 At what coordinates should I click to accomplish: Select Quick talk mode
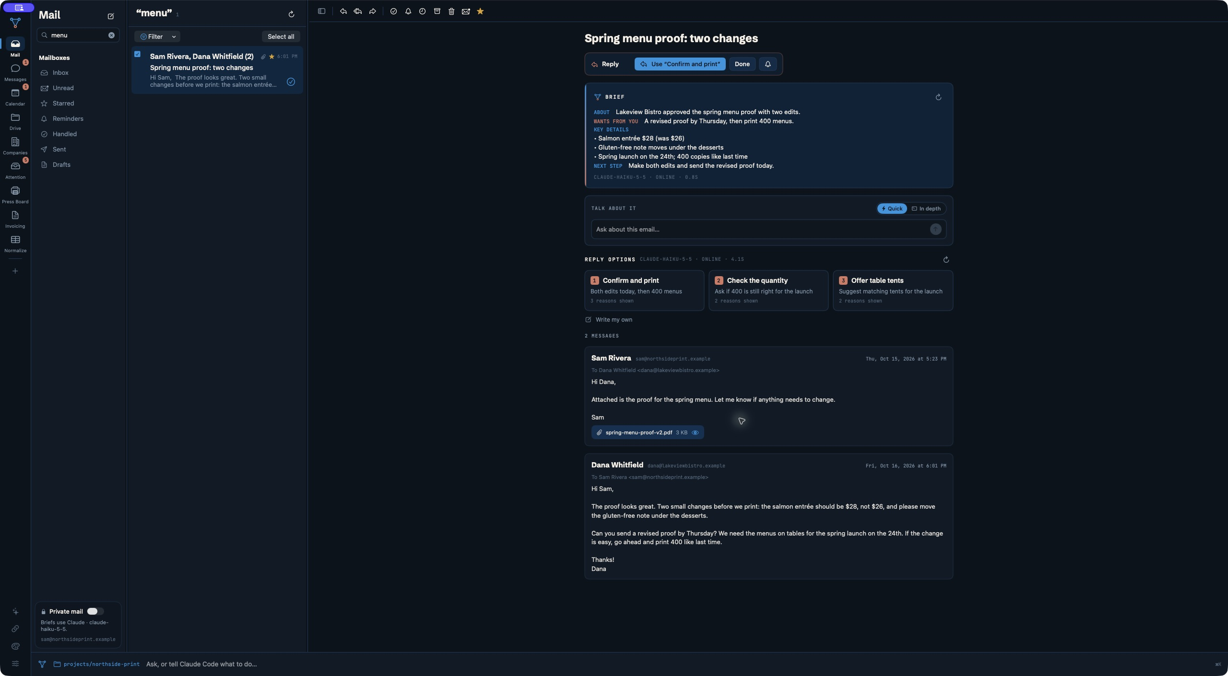tap(892, 209)
